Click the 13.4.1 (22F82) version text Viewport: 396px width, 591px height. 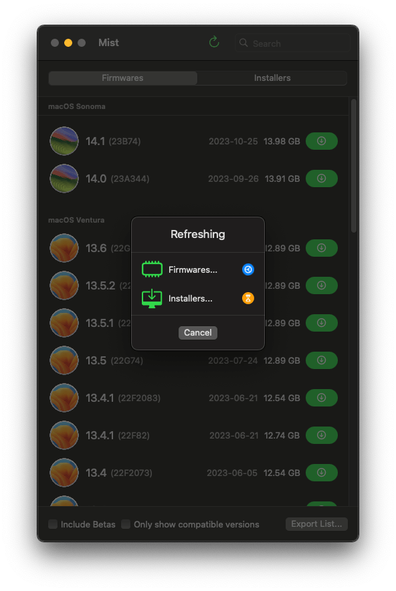click(x=118, y=435)
